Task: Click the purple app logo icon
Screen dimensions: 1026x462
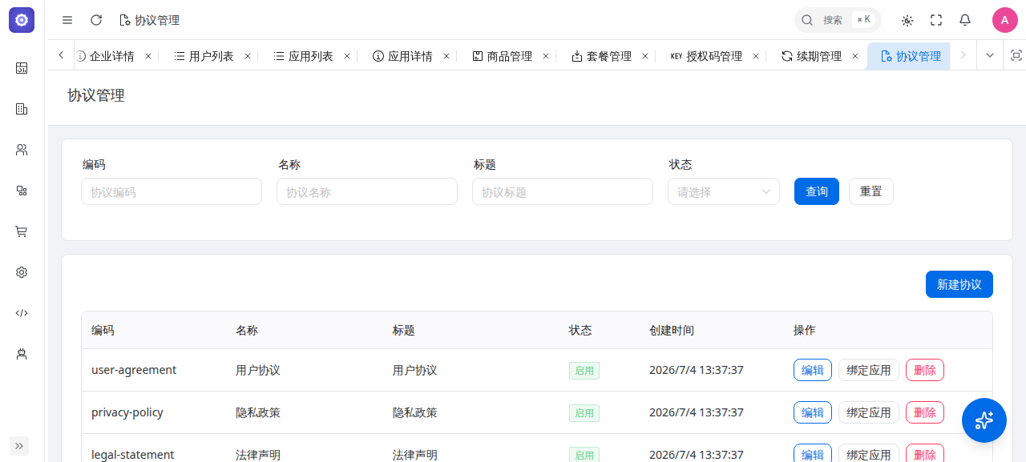Action: pos(22,20)
